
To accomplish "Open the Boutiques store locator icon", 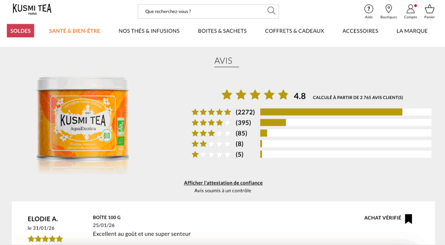I will pos(389,9).
